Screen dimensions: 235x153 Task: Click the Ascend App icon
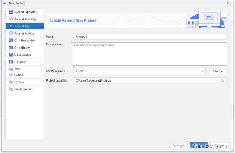(x=11, y=26)
